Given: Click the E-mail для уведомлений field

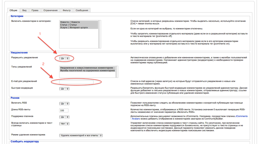Looking at the screenshot, I should pos(76,82).
